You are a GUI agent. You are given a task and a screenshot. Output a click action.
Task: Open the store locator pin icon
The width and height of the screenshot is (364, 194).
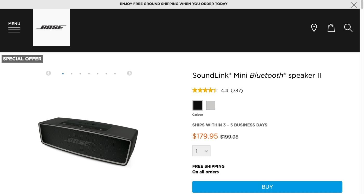click(x=314, y=28)
